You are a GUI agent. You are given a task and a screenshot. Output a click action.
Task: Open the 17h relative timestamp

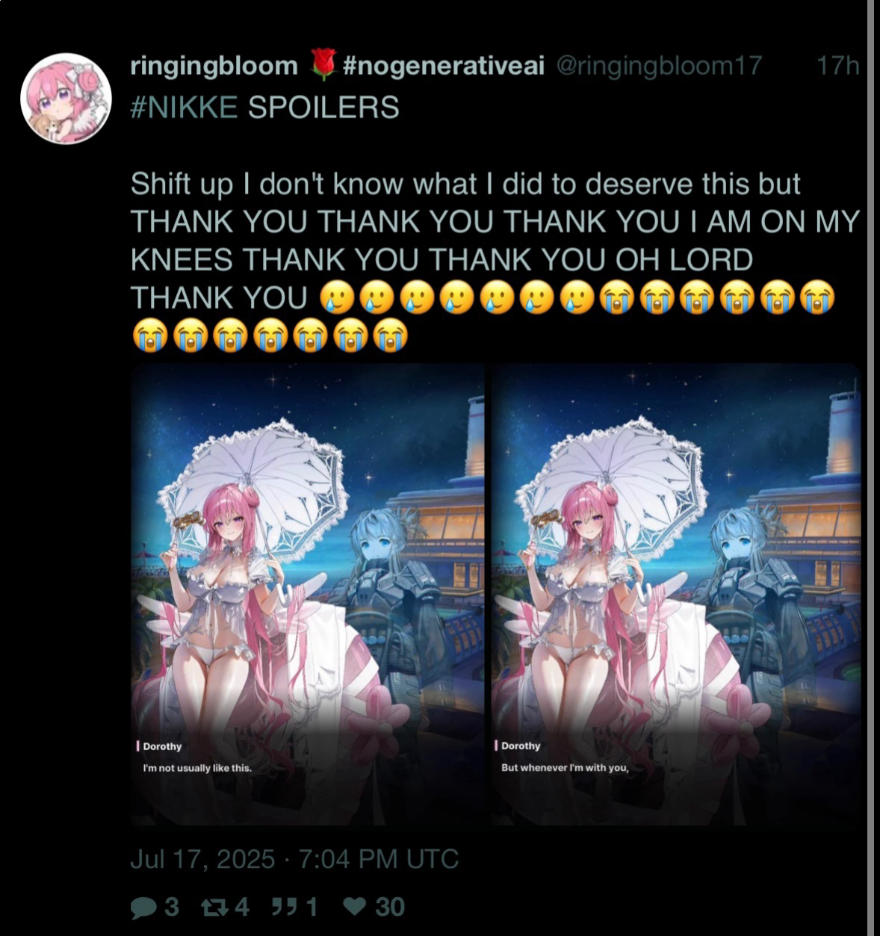coord(837,66)
